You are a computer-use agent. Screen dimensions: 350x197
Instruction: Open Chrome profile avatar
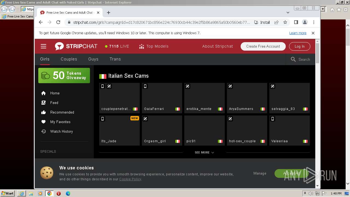click(305, 22)
